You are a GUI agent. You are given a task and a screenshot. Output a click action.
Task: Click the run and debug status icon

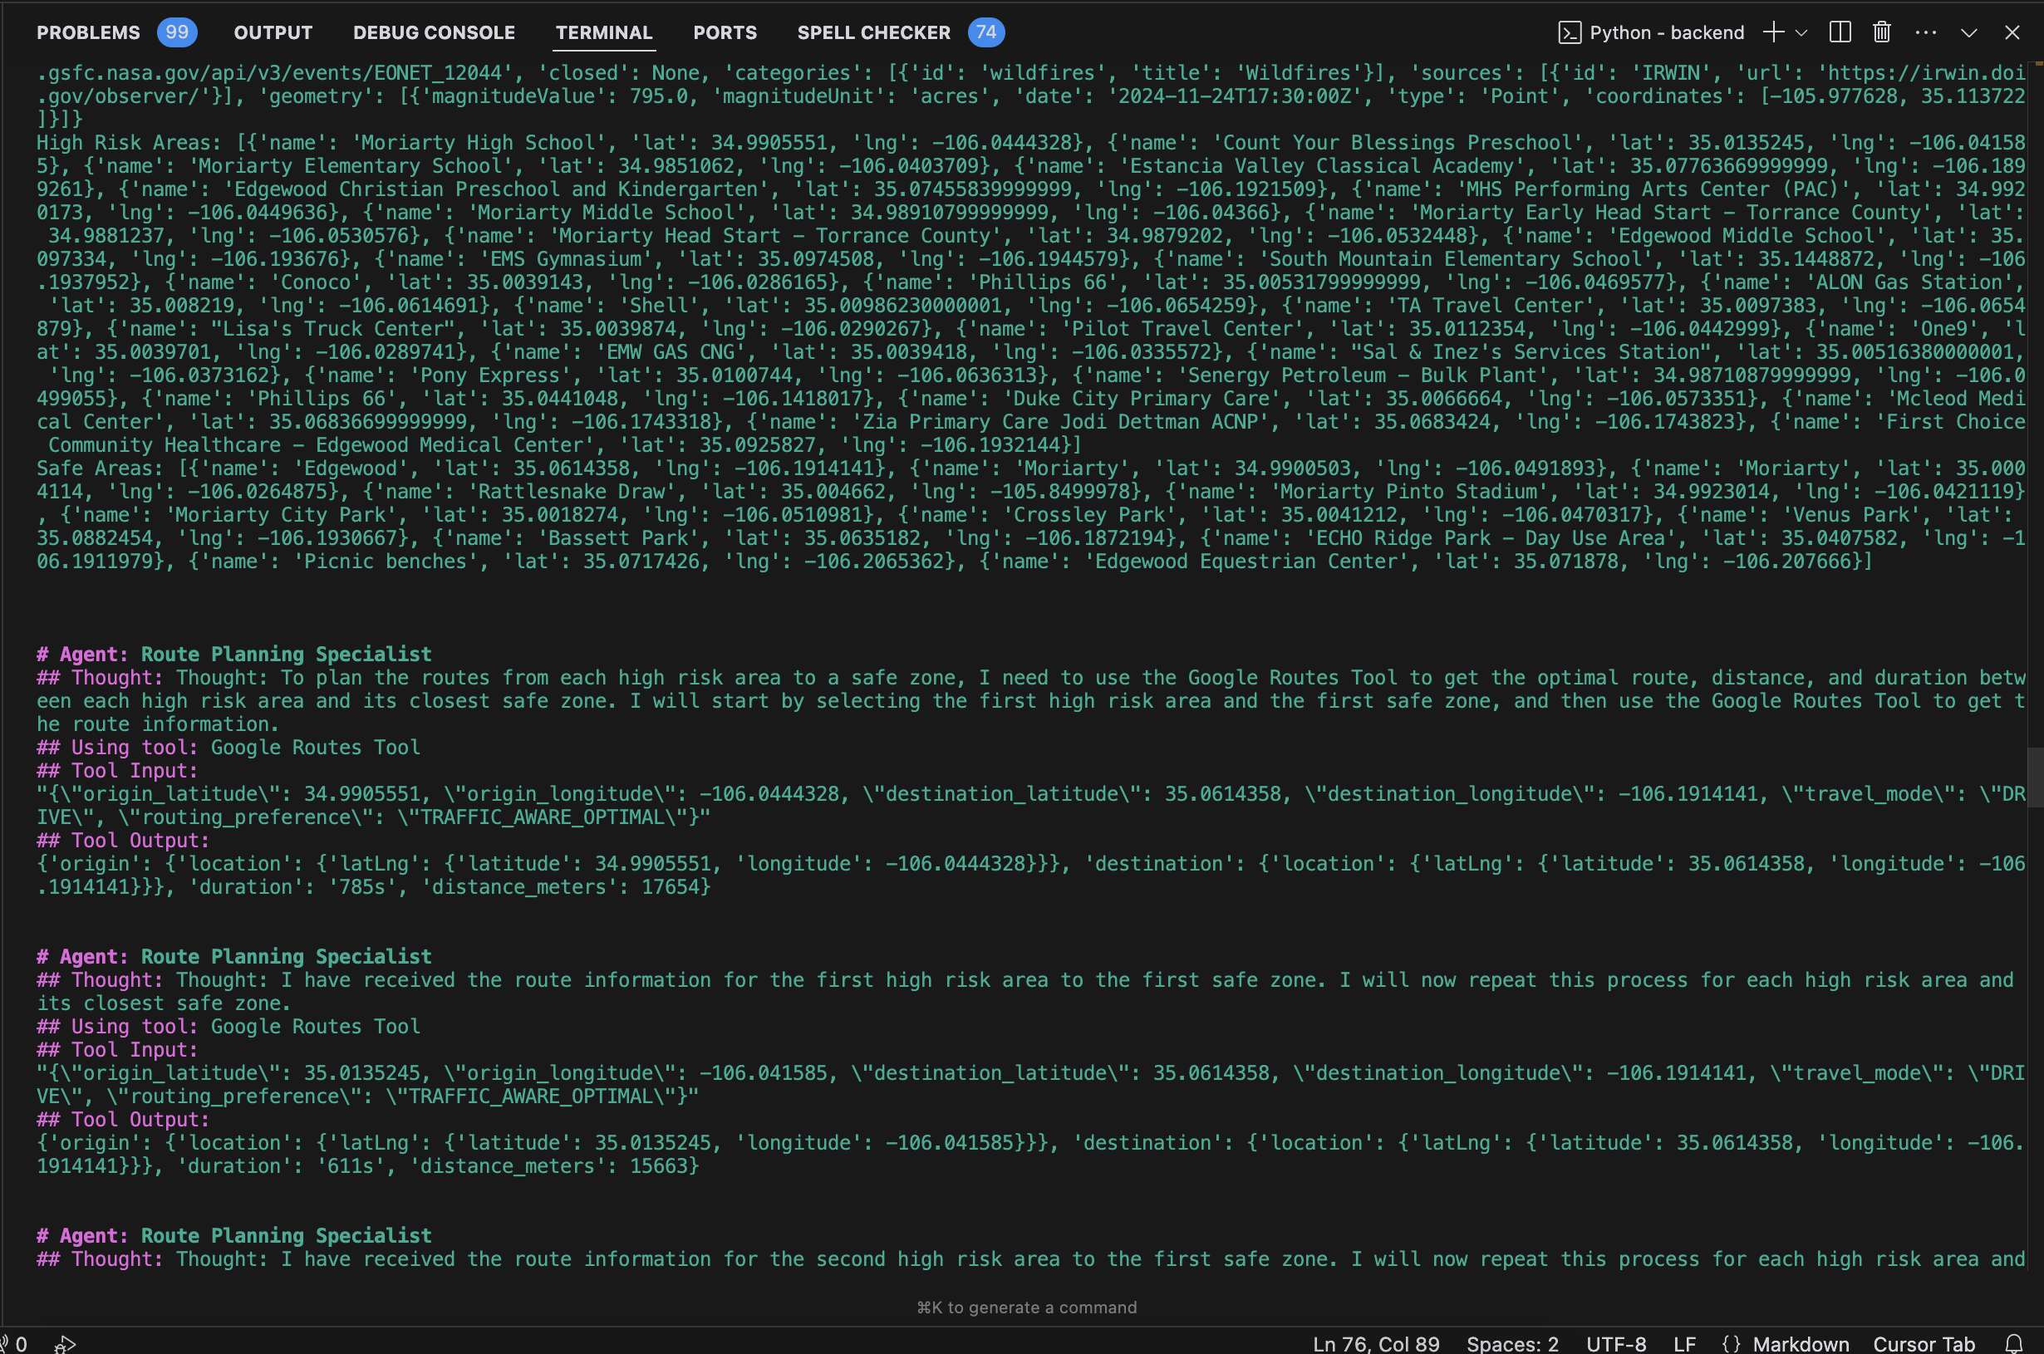[x=65, y=1344]
